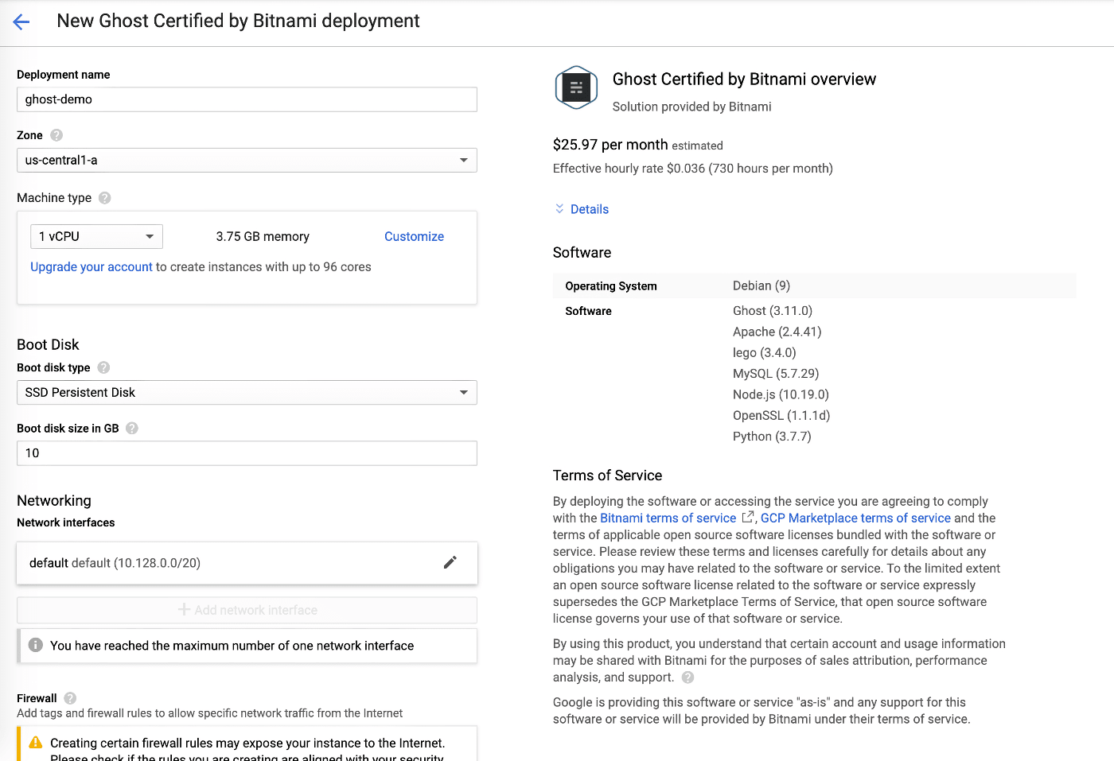This screenshot has height=761, width=1114.
Task: Click external link icon after Bitnami terms
Action: pos(747,517)
